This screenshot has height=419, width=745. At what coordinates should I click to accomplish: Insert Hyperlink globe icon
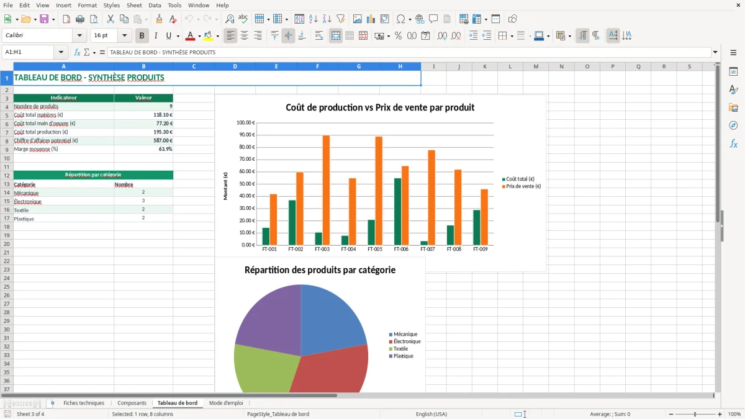(420, 19)
